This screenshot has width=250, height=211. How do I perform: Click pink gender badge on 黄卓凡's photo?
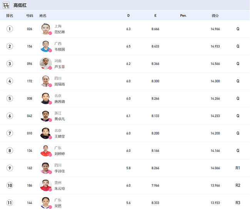50,120
